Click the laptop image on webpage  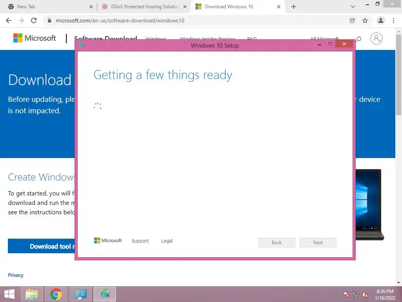click(x=369, y=204)
